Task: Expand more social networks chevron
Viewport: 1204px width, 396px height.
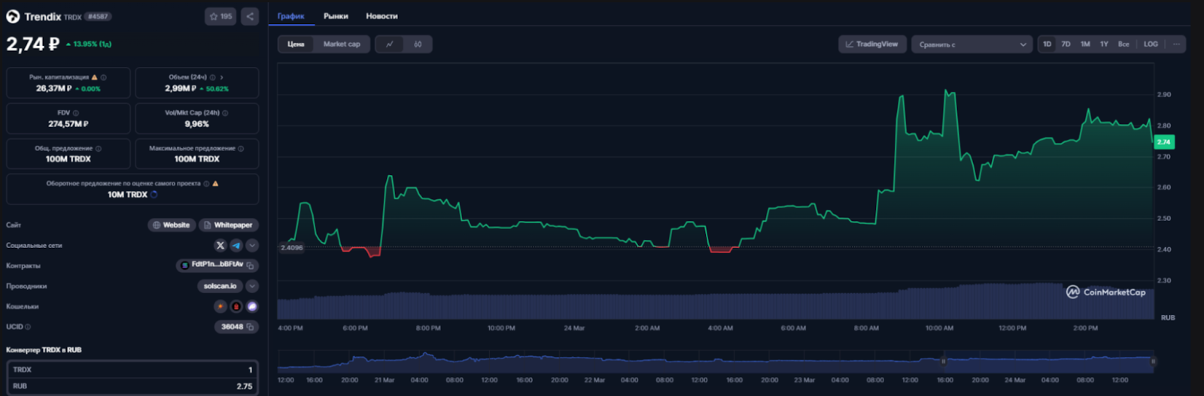Action: pyautogui.click(x=252, y=246)
